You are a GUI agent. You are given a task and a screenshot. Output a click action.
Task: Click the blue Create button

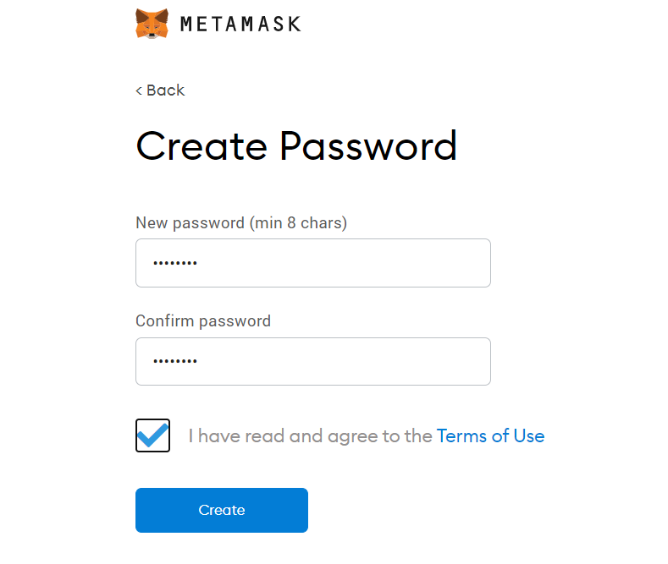coord(222,510)
